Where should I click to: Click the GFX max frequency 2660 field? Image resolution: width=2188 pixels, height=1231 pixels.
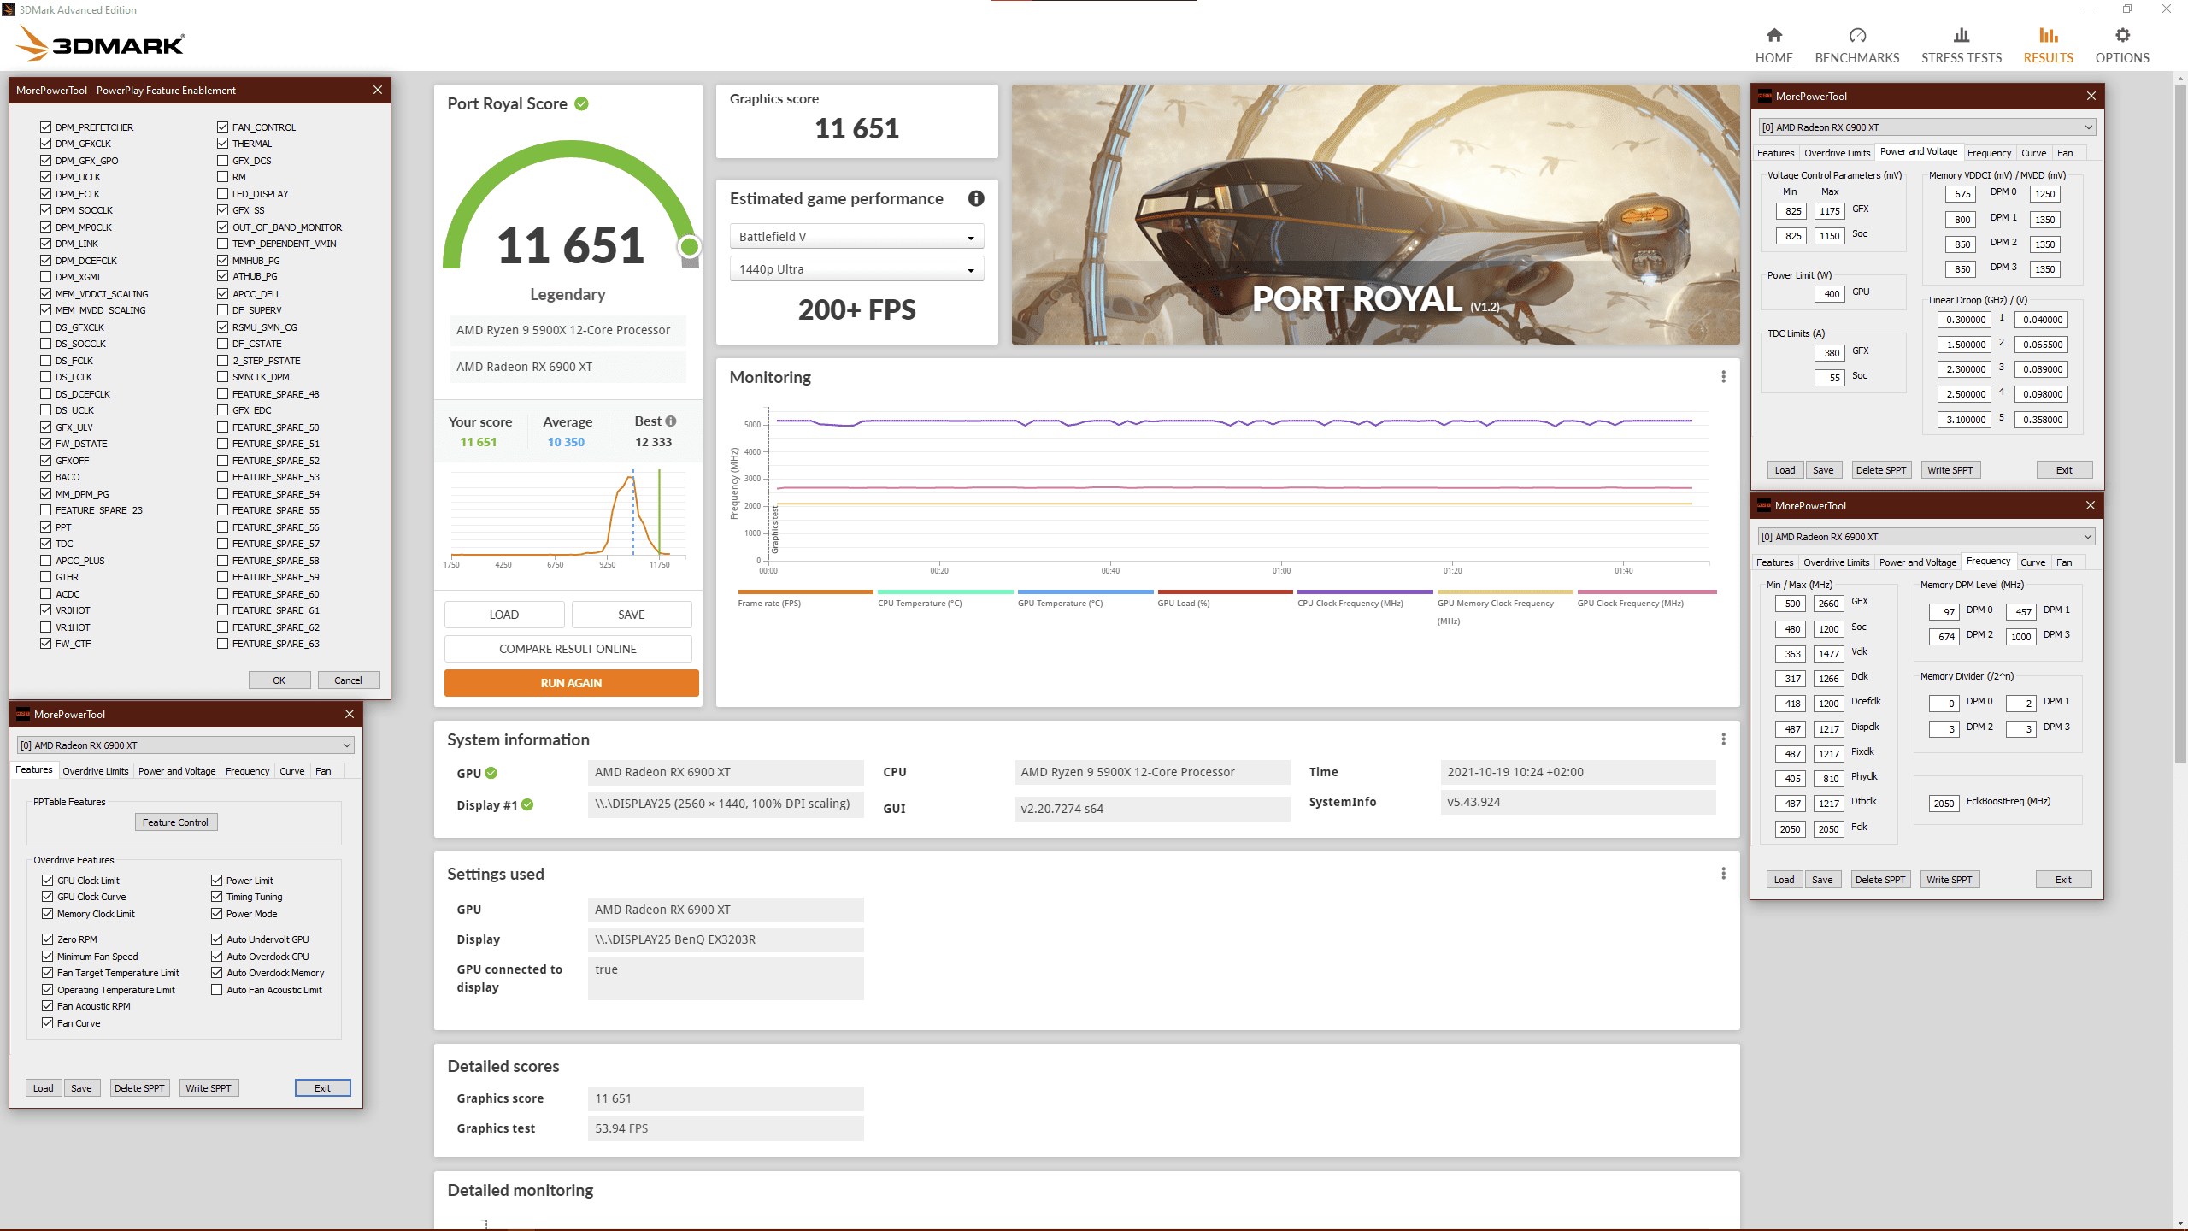tap(1828, 604)
